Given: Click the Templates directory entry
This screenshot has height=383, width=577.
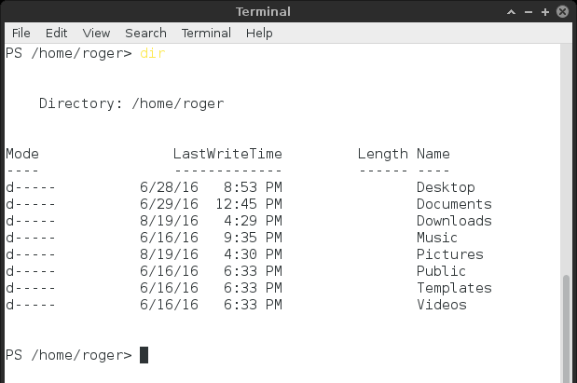Looking at the screenshot, I should tap(454, 288).
